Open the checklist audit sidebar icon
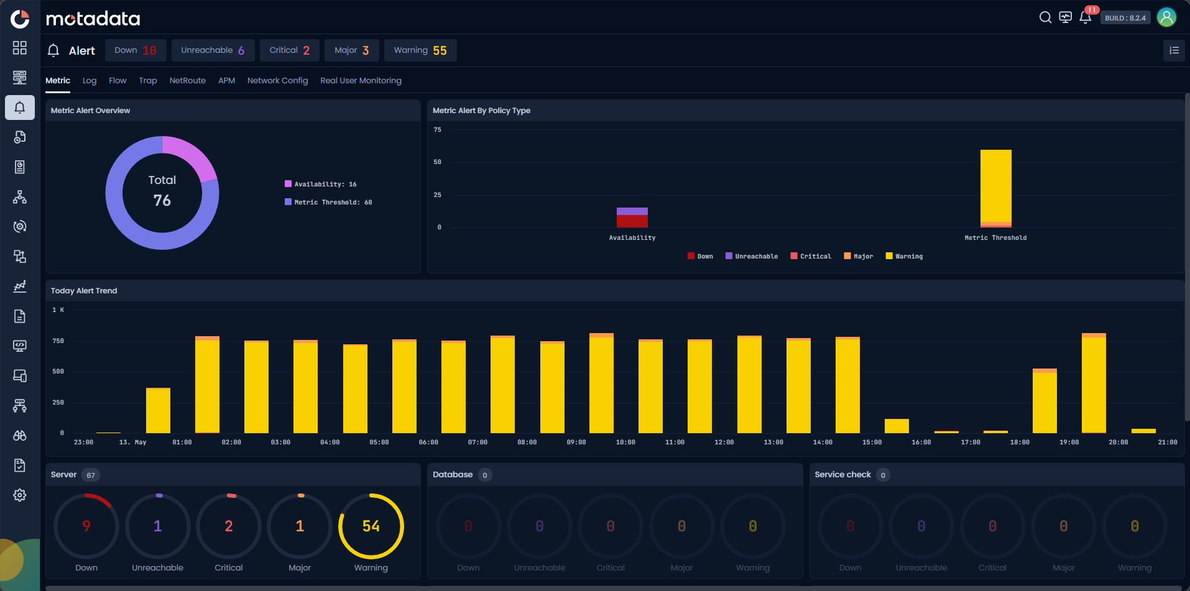The height and width of the screenshot is (591, 1190). 20,465
